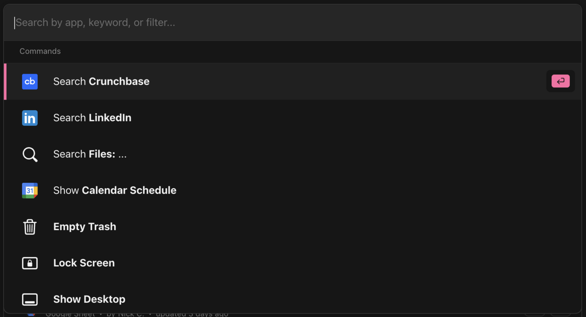Choose the Search LinkedIn command
This screenshot has width=586, height=317.
pyautogui.click(x=92, y=118)
